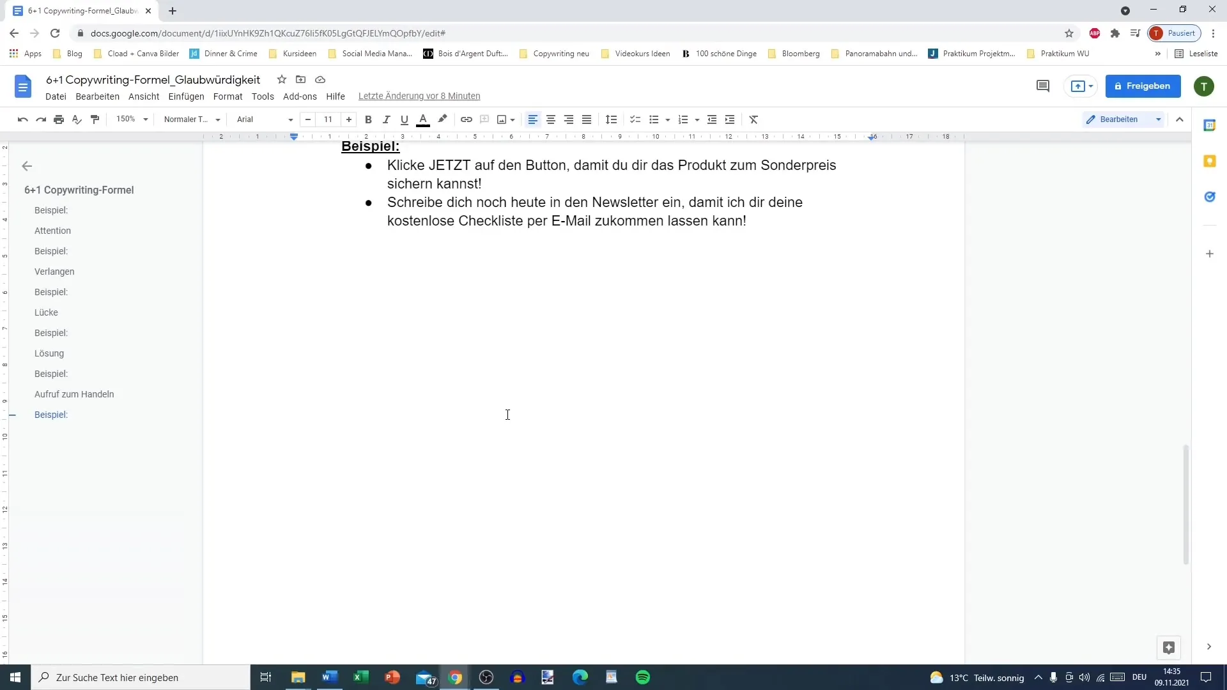
Task: Open Google Tasks side panel
Action: (1210, 197)
